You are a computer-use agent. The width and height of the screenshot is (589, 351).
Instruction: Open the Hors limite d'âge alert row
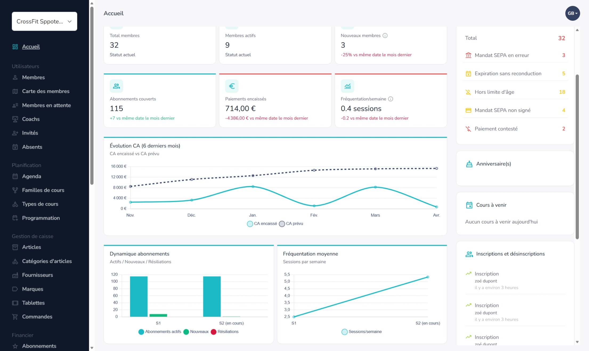coord(515,92)
